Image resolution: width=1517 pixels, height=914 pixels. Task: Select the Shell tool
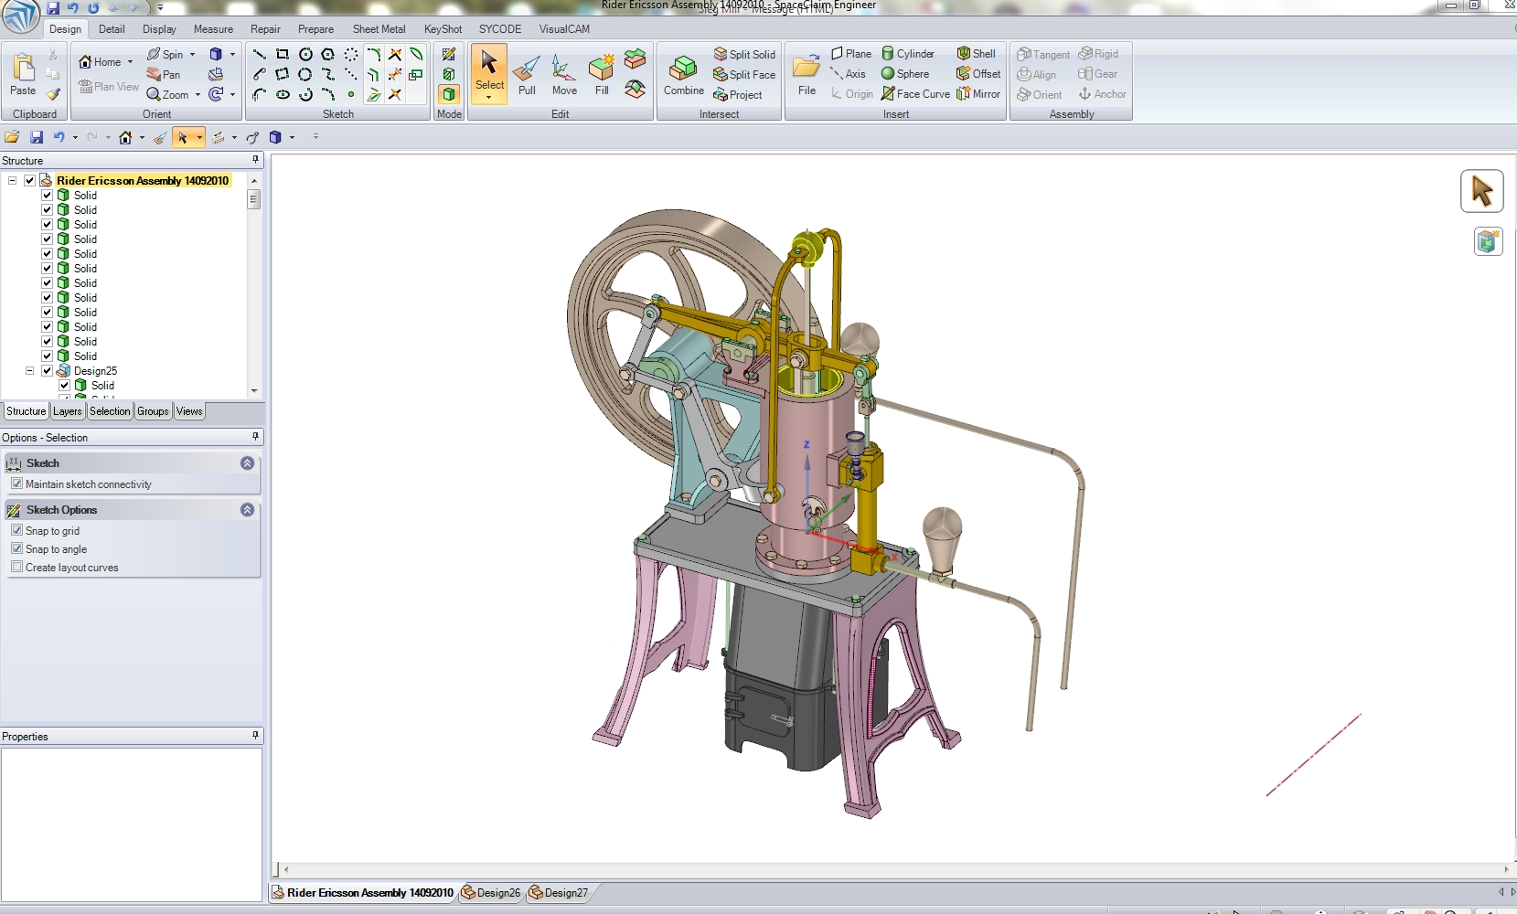[976, 54]
